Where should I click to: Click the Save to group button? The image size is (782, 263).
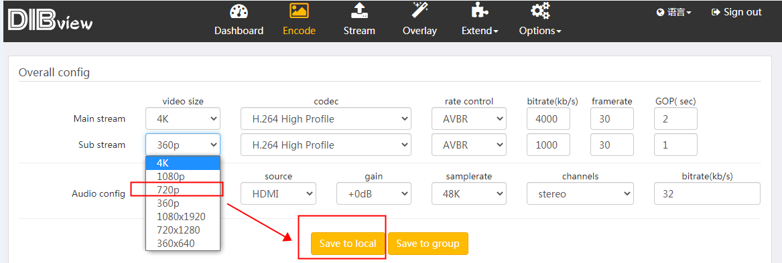pyautogui.click(x=428, y=244)
